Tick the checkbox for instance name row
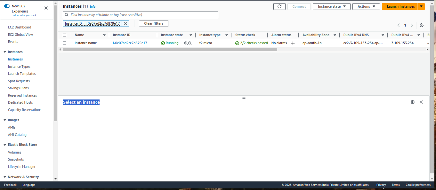This screenshot has width=436, height=190. tap(65, 43)
